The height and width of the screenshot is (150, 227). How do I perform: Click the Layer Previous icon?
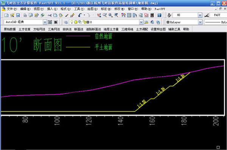tap(152, 22)
